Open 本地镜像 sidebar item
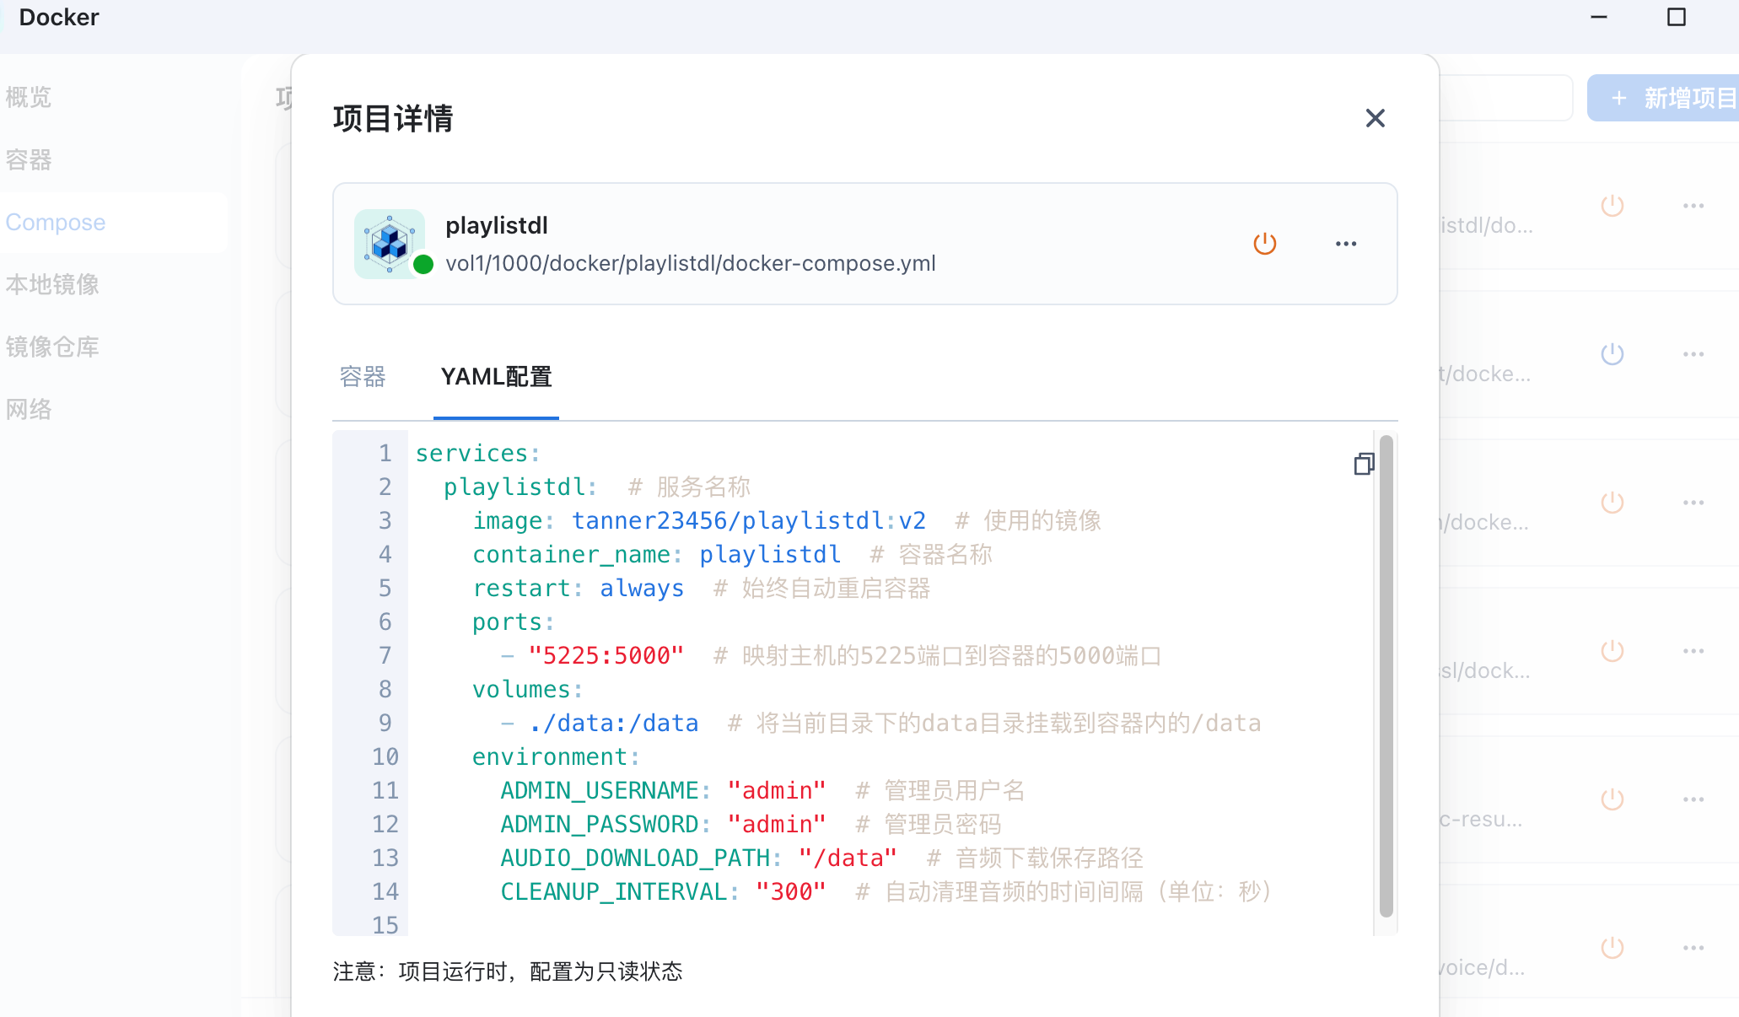This screenshot has width=1739, height=1017. click(52, 284)
